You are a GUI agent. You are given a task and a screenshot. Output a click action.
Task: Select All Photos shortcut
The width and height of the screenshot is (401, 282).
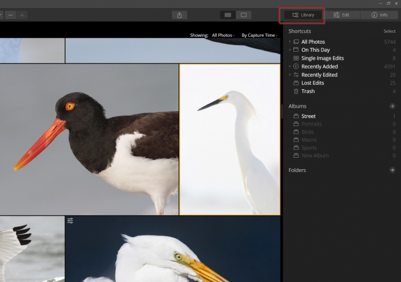click(313, 41)
